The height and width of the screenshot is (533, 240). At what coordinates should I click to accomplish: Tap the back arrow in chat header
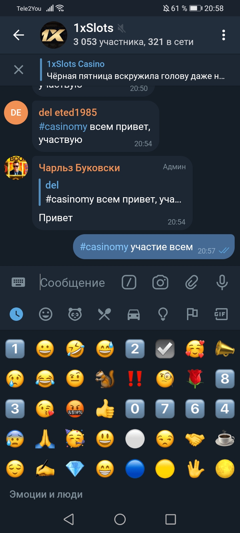click(x=18, y=35)
